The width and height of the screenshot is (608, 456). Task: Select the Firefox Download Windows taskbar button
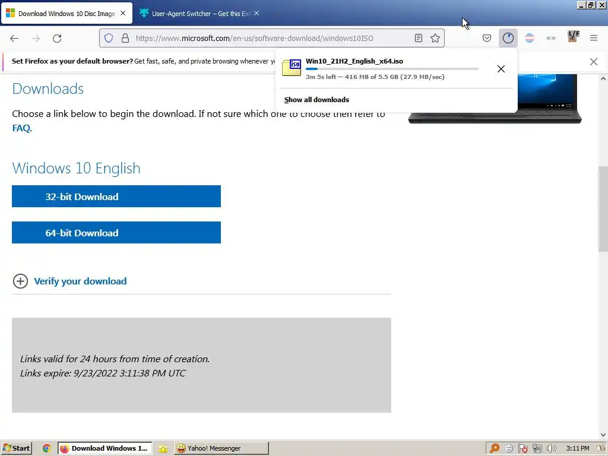(104, 448)
